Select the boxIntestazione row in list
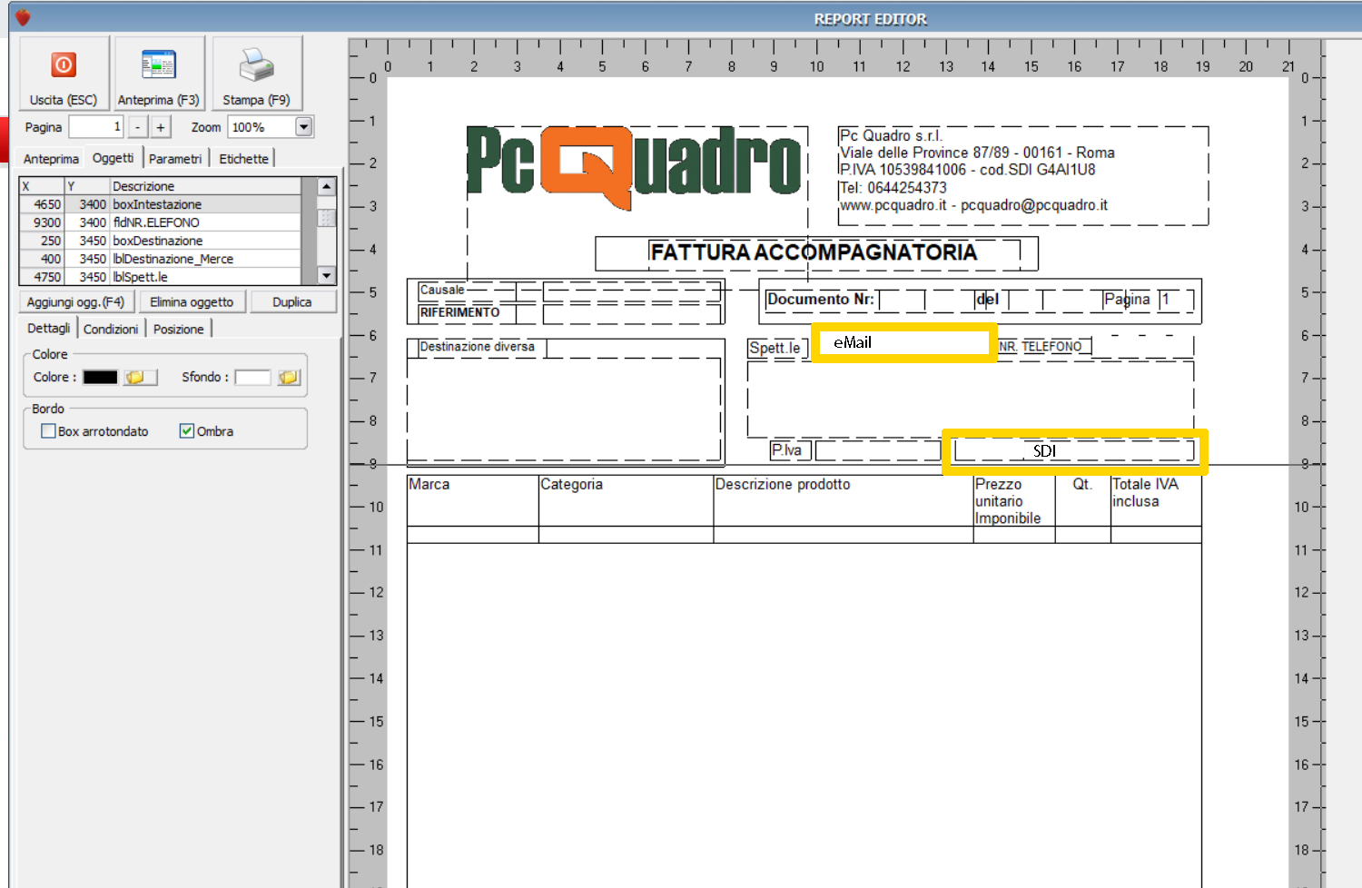1362x888 pixels. tap(160, 204)
